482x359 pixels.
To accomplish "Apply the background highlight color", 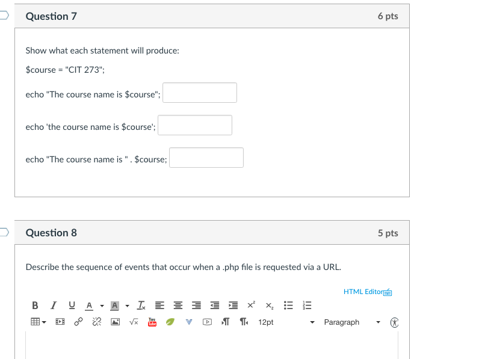I will 115,305.
